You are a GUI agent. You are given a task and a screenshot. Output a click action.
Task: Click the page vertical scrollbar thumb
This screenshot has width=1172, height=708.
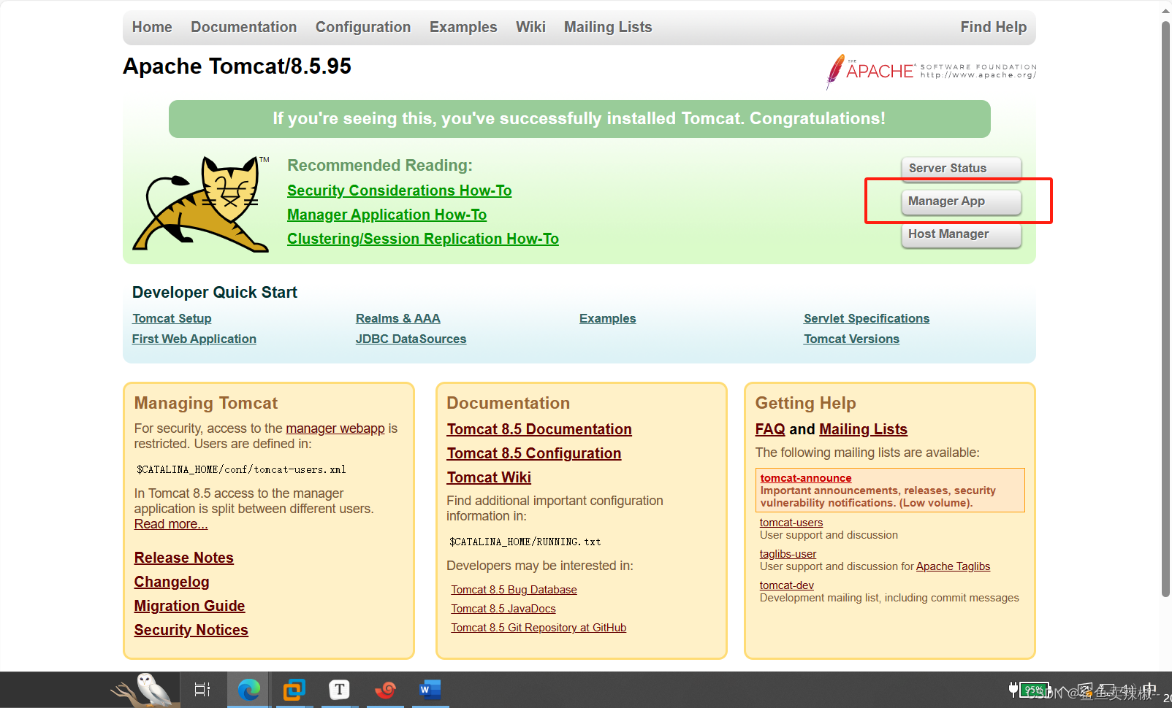pyautogui.click(x=1166, y=309)
